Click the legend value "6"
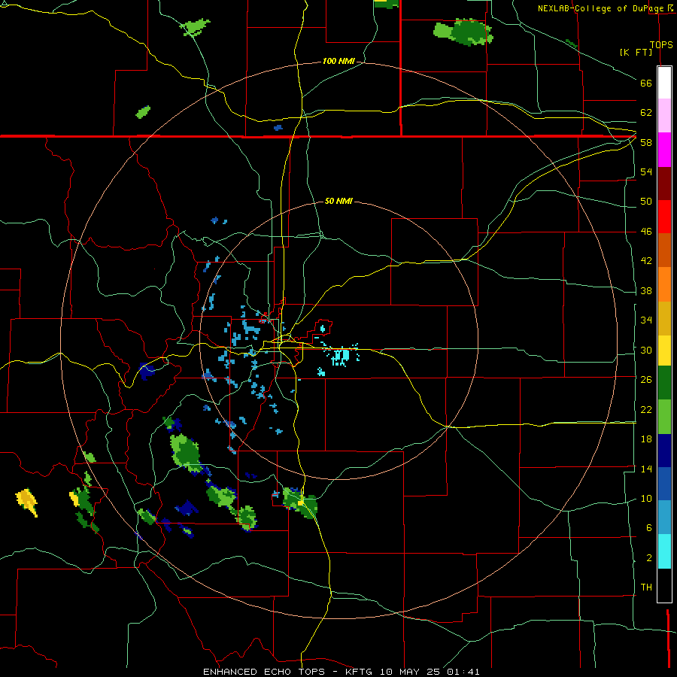The height and width of the screenshot is (677, 677). (649, 527)
